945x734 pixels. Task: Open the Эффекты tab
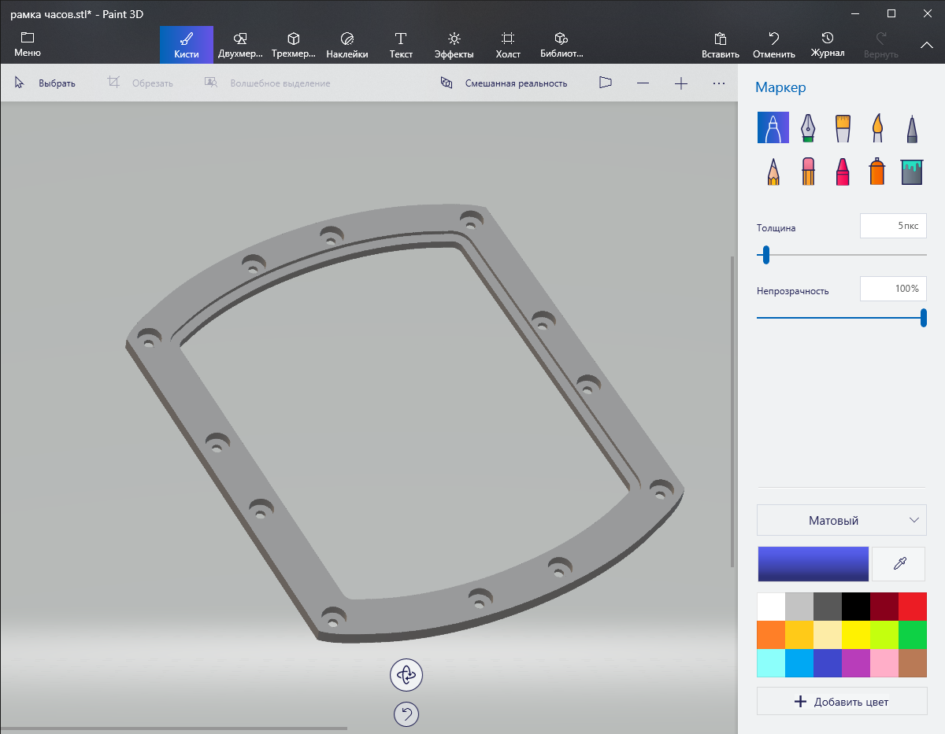[x=454, y=45]
